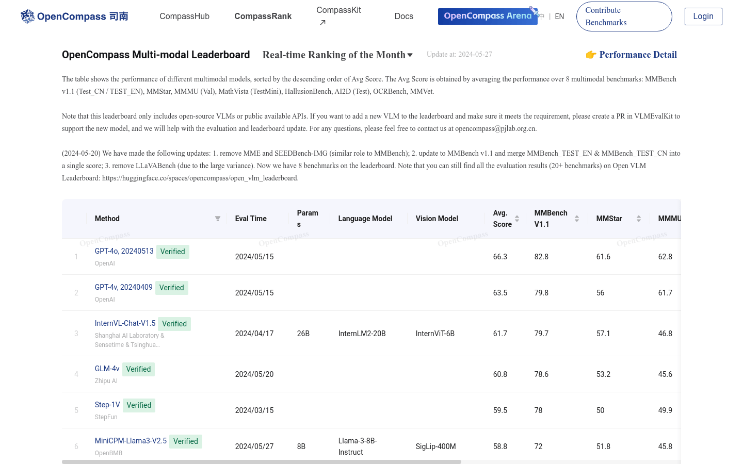Expand Real-time Ranking of the Month dropdown

(x=337, y=55)
